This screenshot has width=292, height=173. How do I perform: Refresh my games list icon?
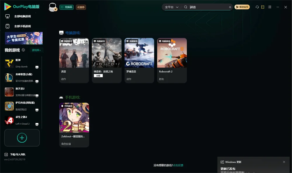pyautogui.click(x=23, y=50)
